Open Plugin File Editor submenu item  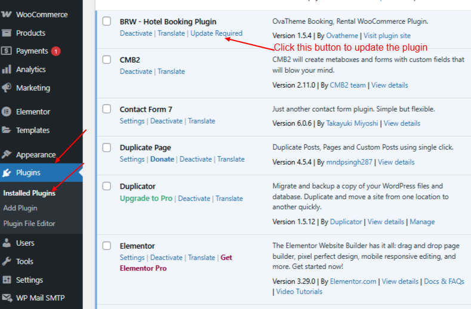(x=29, y=224)
